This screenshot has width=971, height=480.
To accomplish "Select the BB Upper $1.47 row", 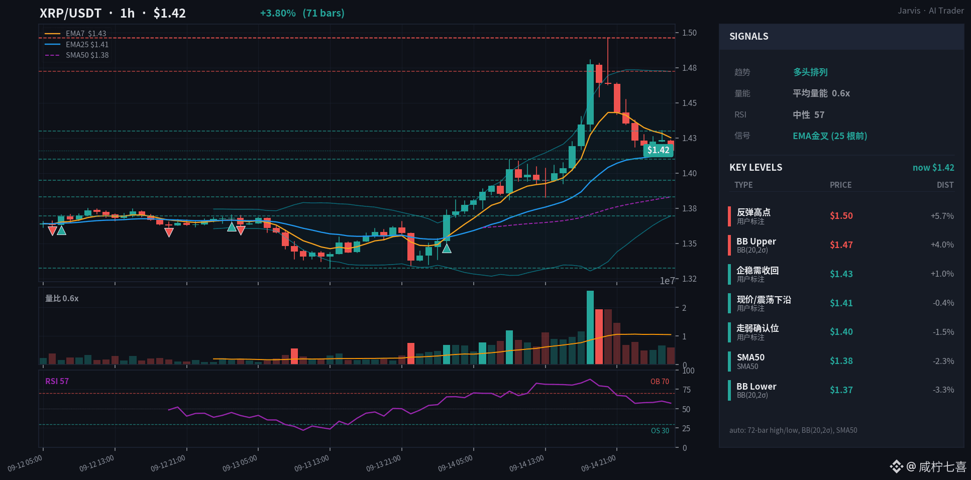I will coord(841,245).
